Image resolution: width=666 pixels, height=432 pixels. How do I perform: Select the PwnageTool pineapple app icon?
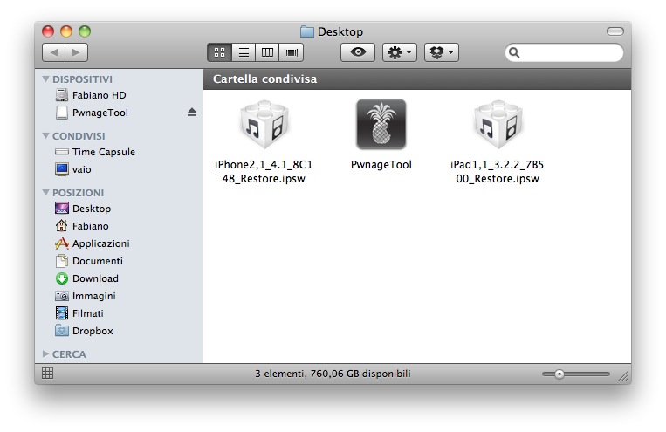pos(381,125)
